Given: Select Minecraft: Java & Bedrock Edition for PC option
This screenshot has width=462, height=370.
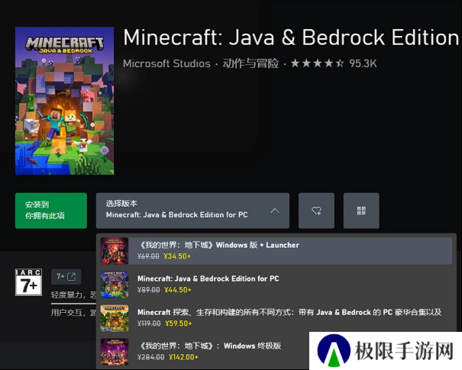Looking at the screenshot, I should tap(276, 285).
